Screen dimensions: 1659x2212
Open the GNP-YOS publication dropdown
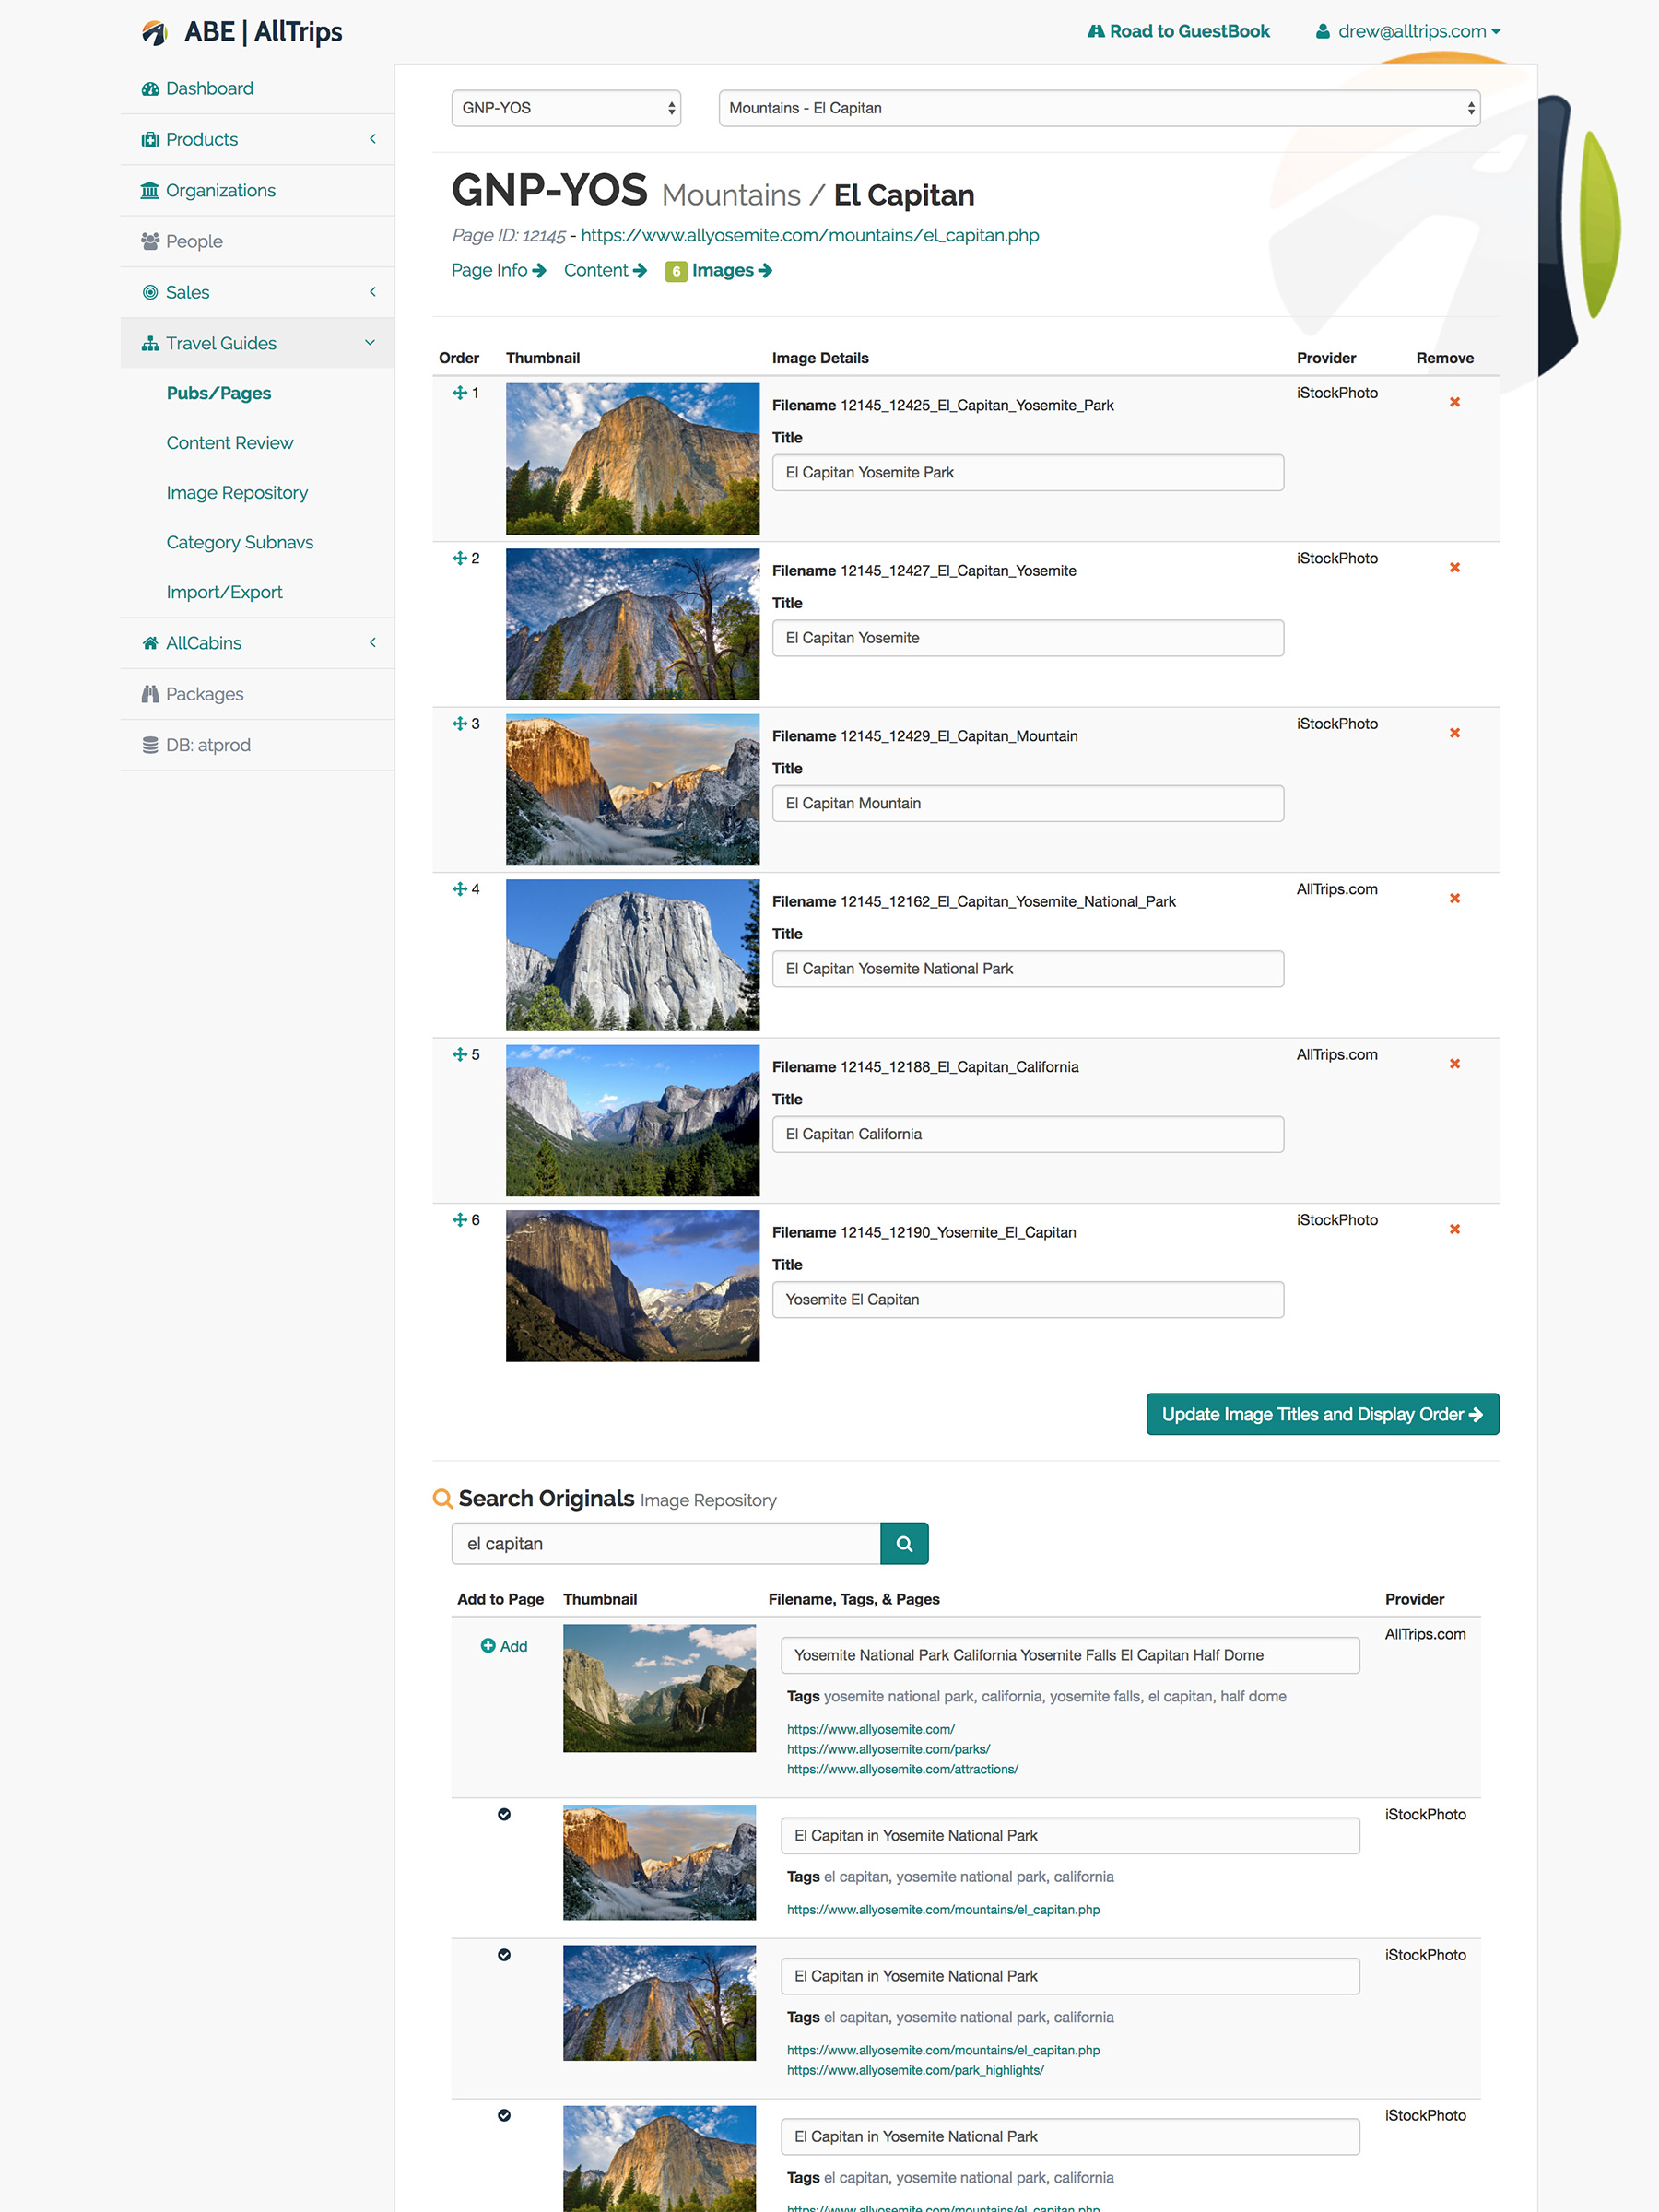click(566, 108)
